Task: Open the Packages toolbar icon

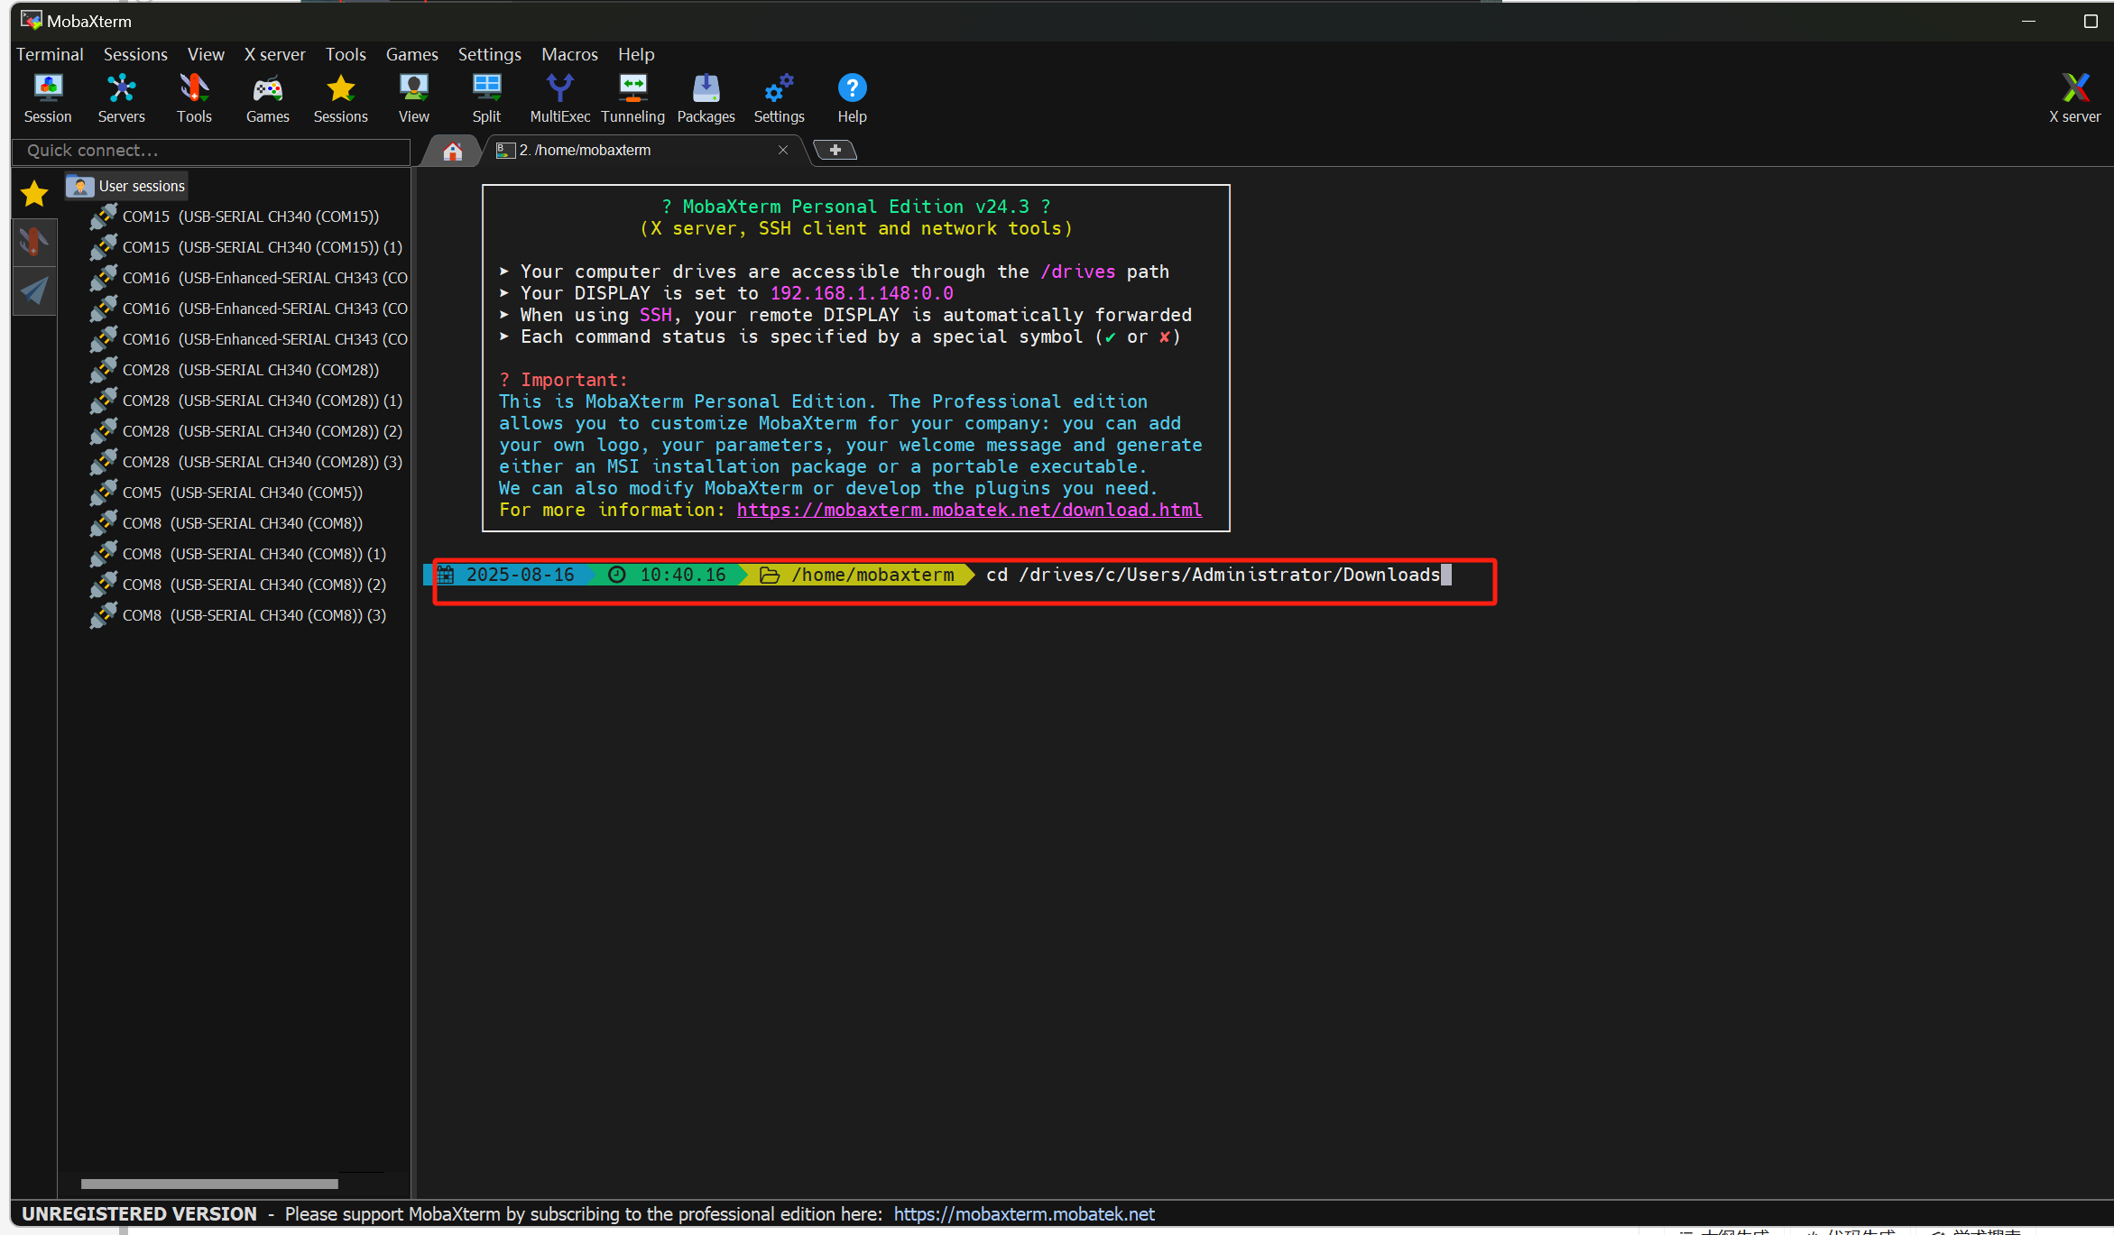Action: pos(706,98)
